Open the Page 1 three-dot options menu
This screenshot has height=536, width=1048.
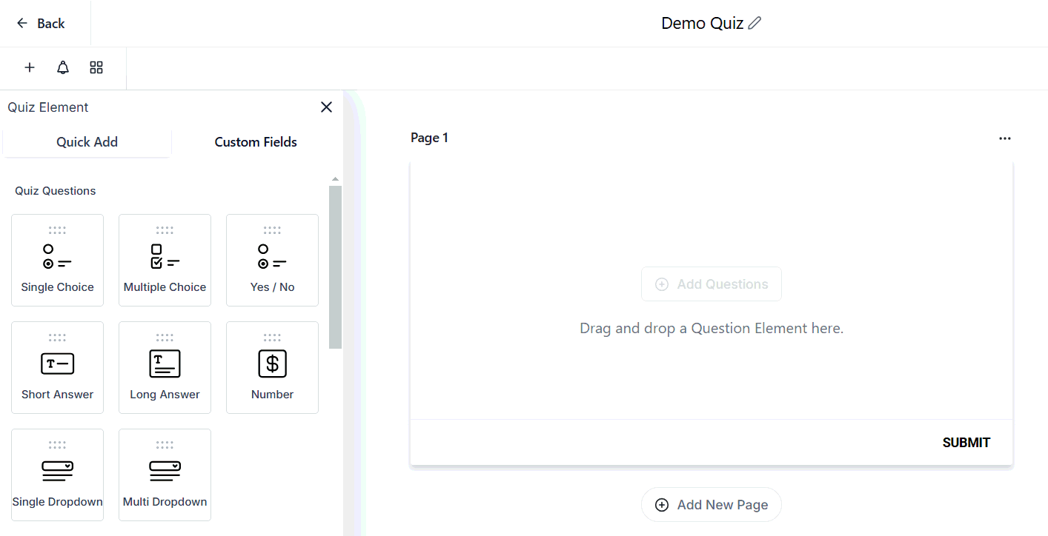pyautogui.click(x=1004, y=138)
